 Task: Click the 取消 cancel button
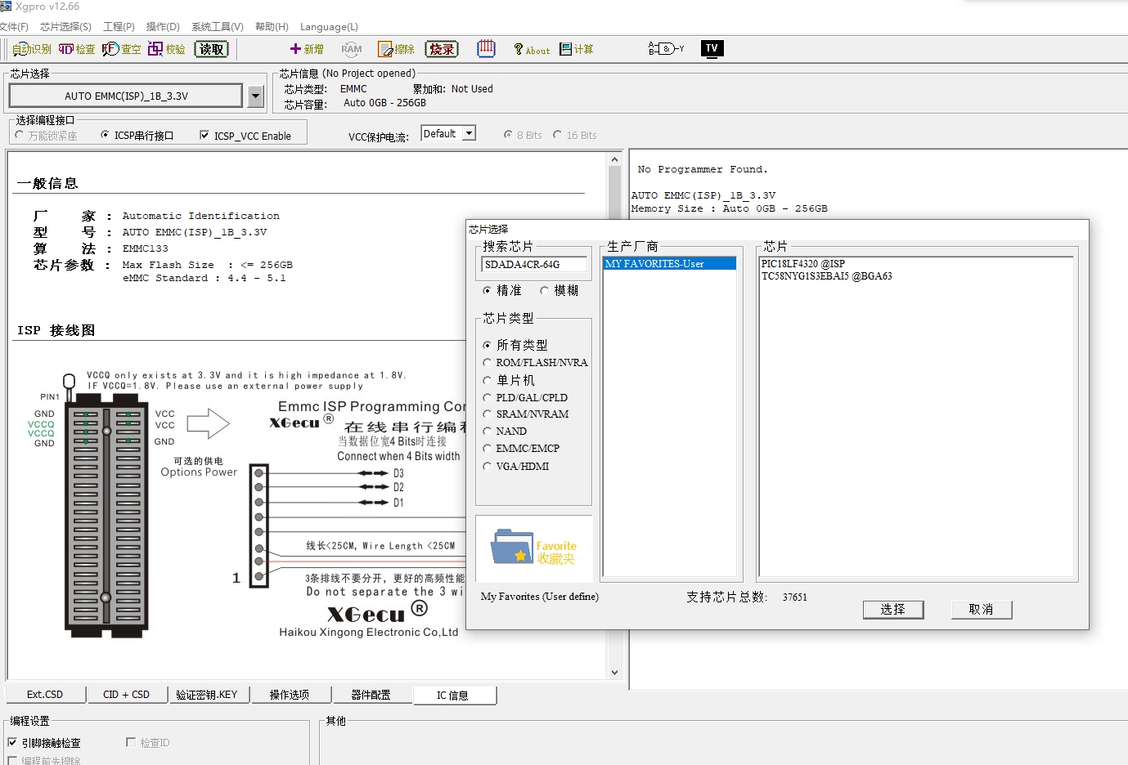981,610
